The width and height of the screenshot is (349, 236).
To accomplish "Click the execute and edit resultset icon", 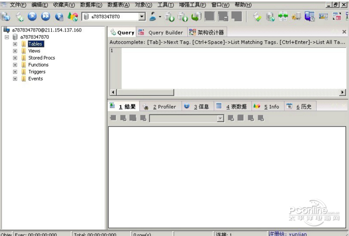I will coord(59,17).
